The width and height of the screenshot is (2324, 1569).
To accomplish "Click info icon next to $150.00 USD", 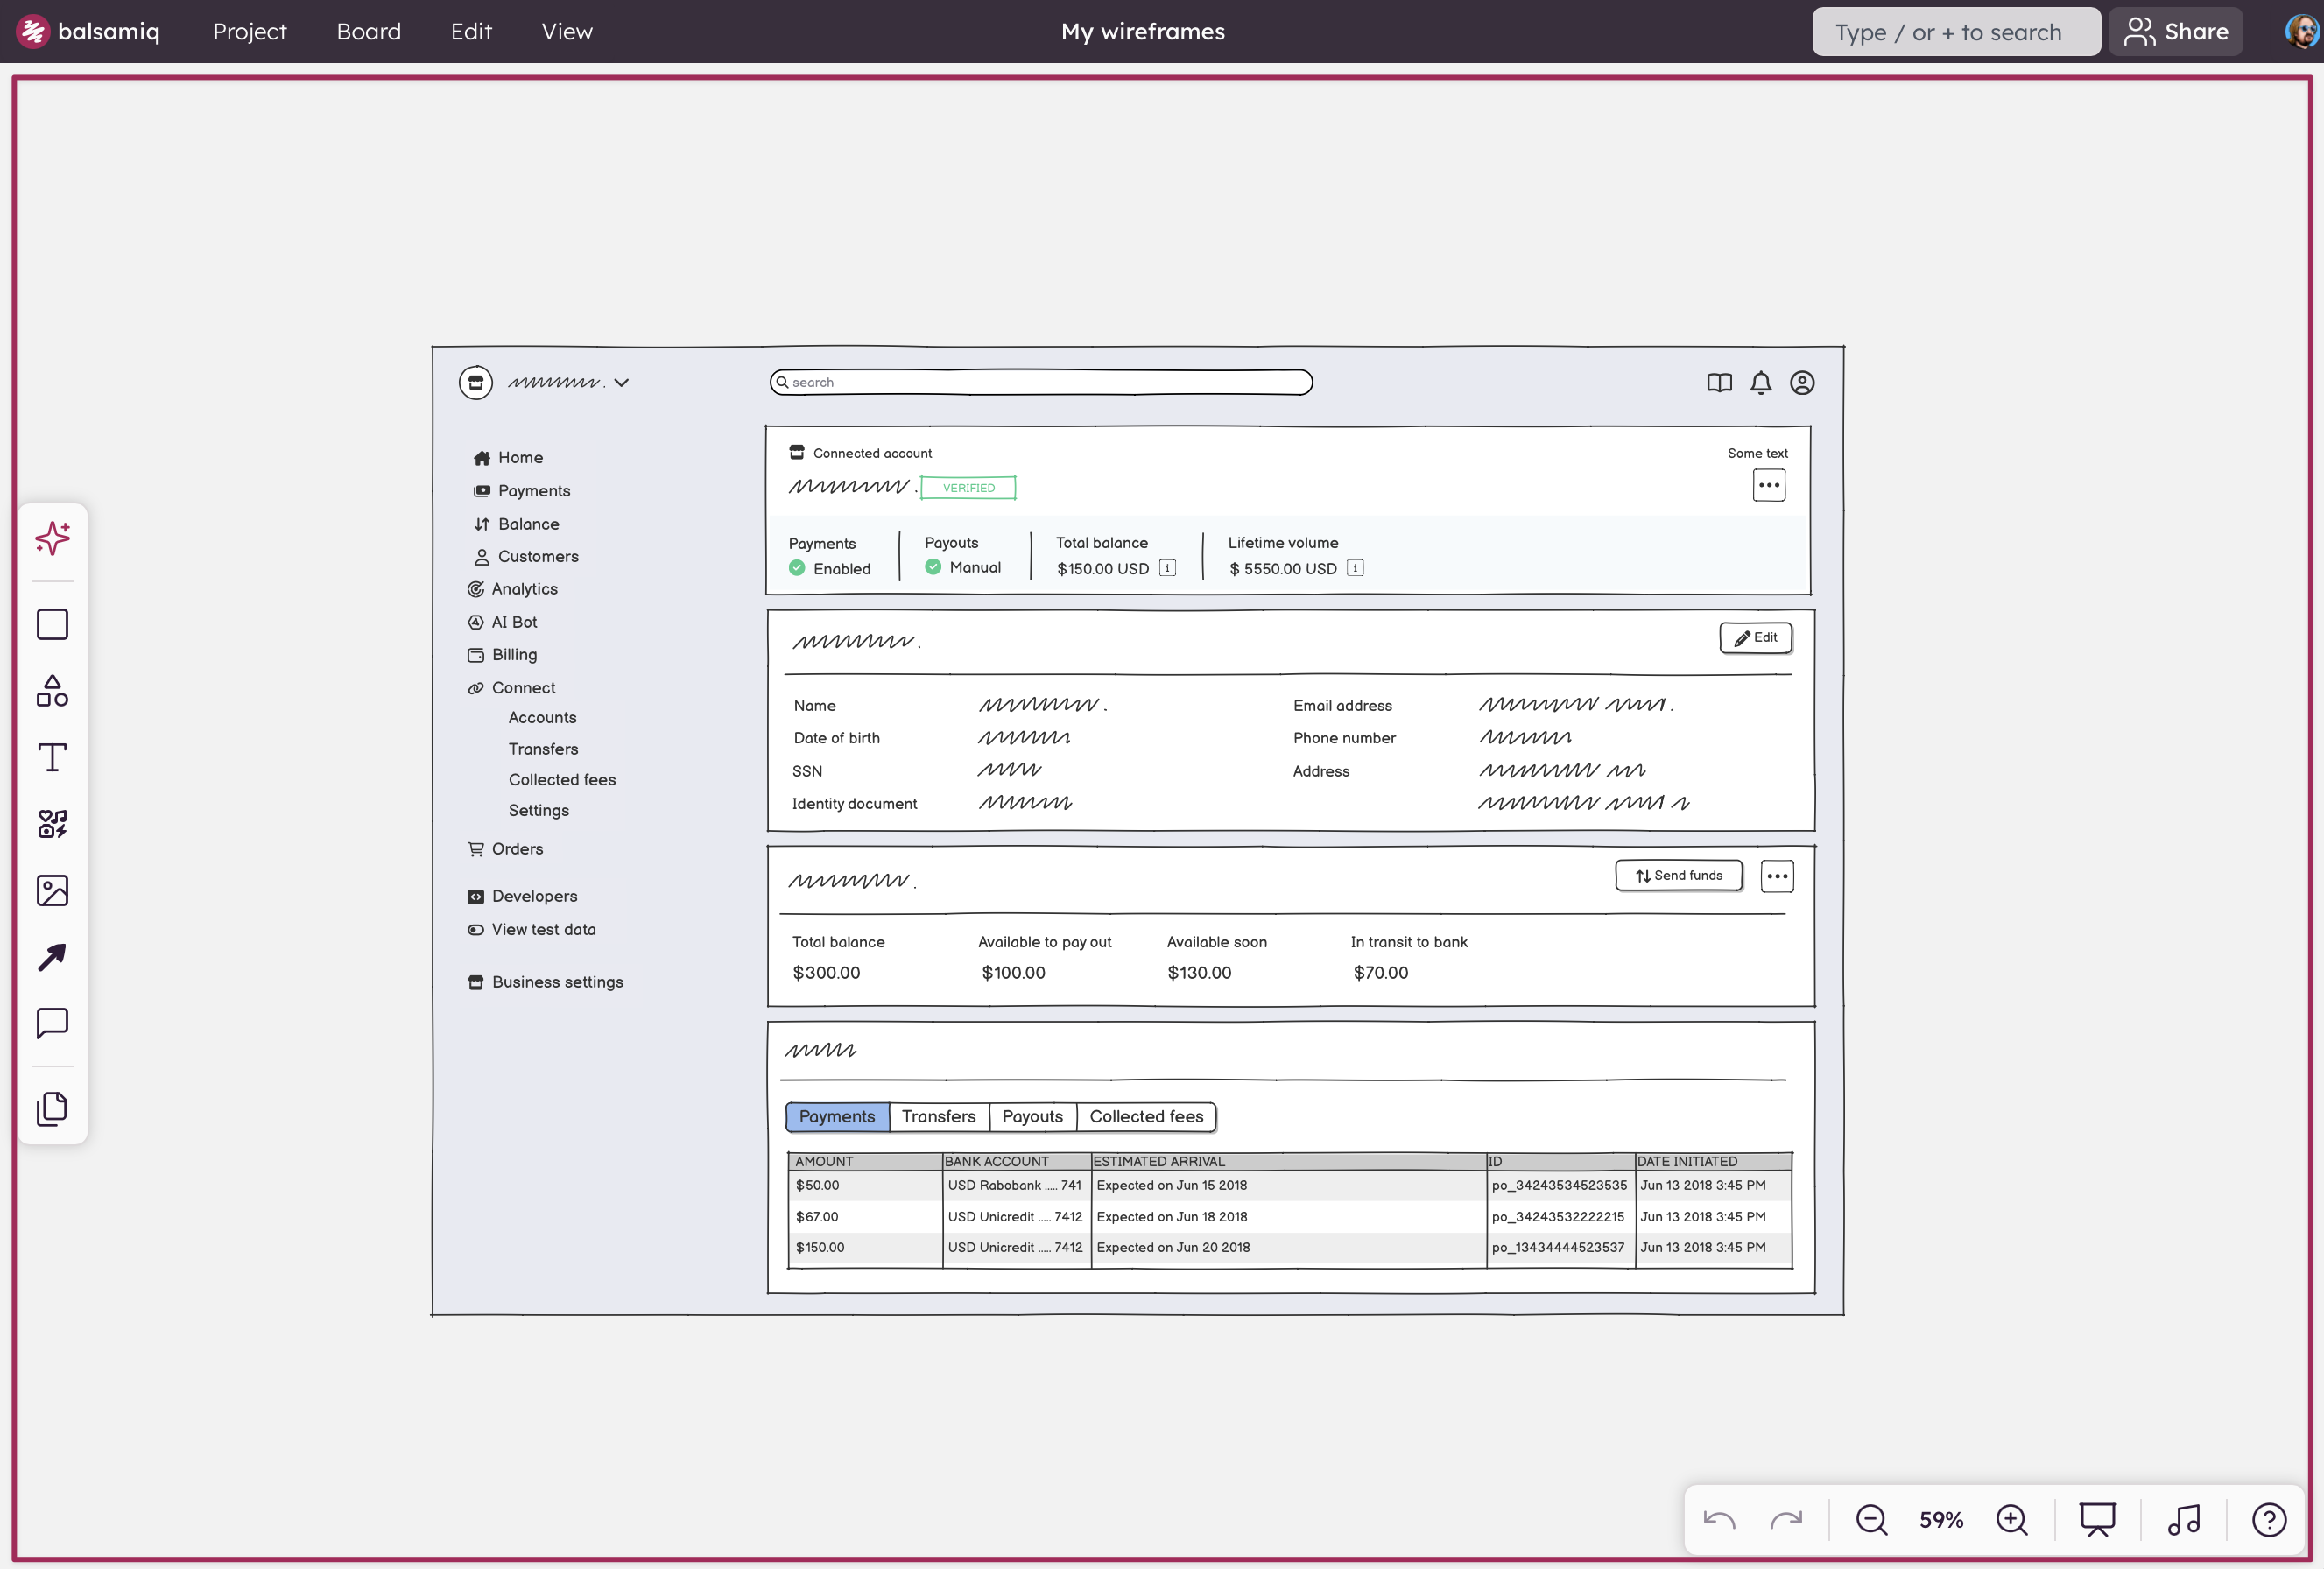I will click(1167, 568).
